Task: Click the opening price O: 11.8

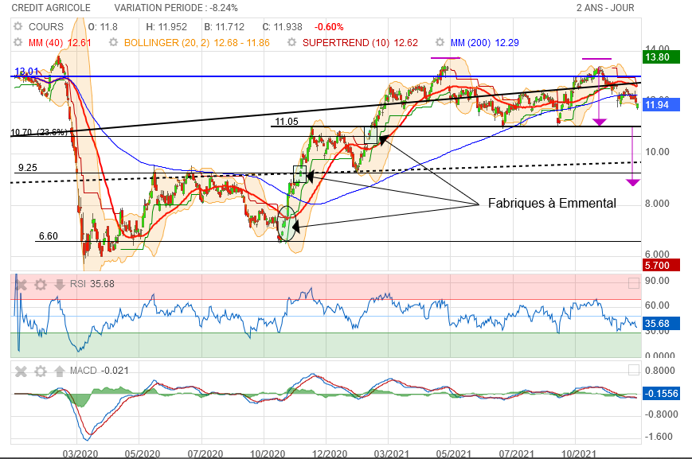Action: tap(103, 27)
